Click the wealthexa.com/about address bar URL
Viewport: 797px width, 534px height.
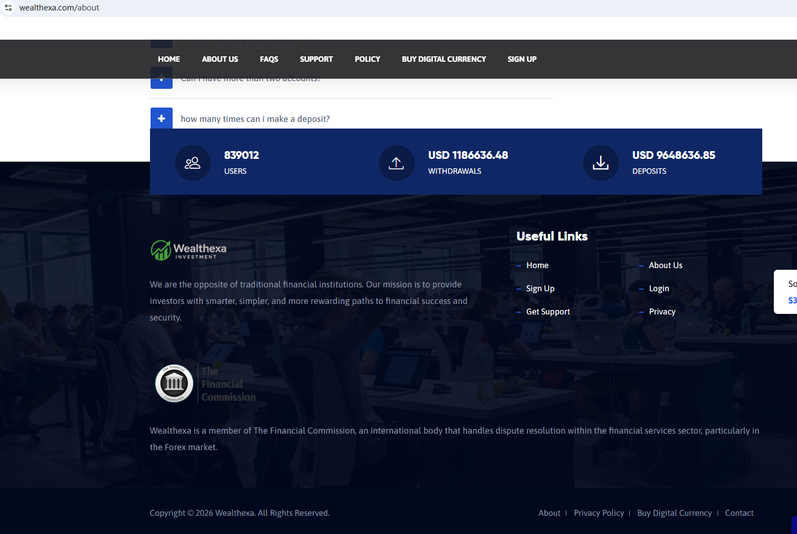pyautogui.click(x=60, y=8)
